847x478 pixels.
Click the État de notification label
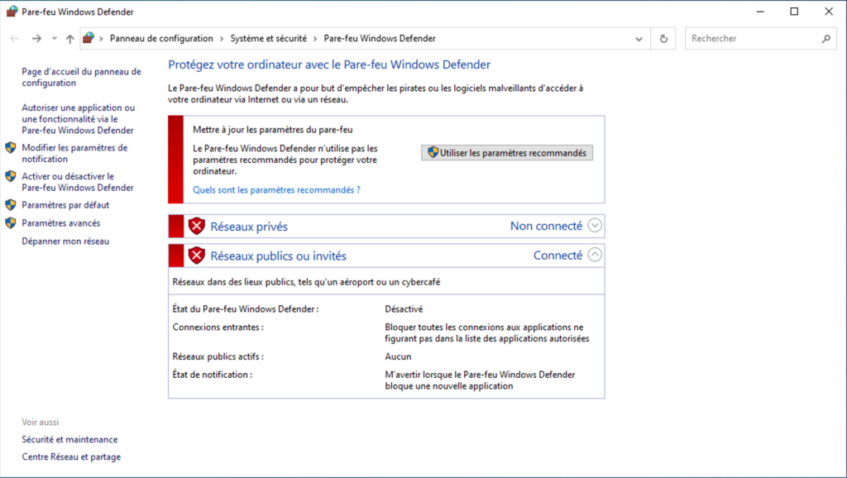click(x=213, y=375)
